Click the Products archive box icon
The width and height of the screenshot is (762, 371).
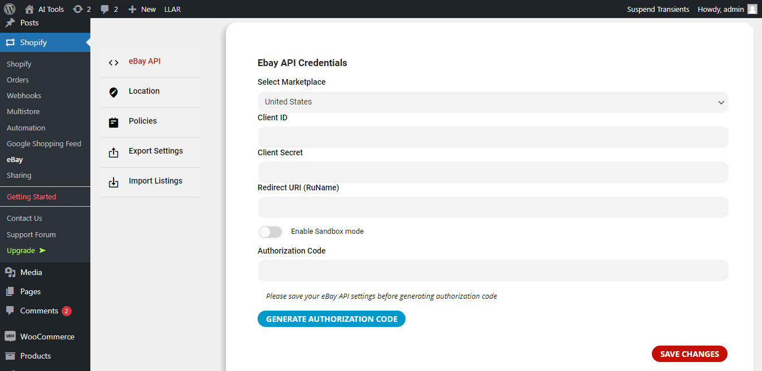click(10, 356)
